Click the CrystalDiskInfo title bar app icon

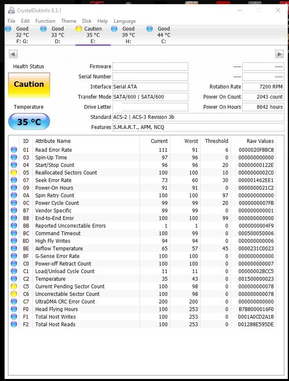click(x=11, y=10)
